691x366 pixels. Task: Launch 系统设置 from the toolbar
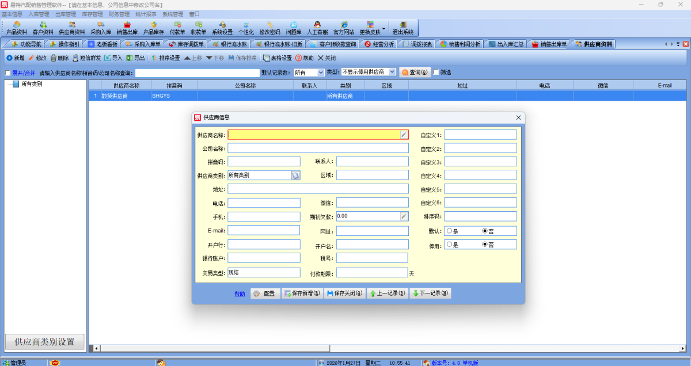click(x=222, y=28)
